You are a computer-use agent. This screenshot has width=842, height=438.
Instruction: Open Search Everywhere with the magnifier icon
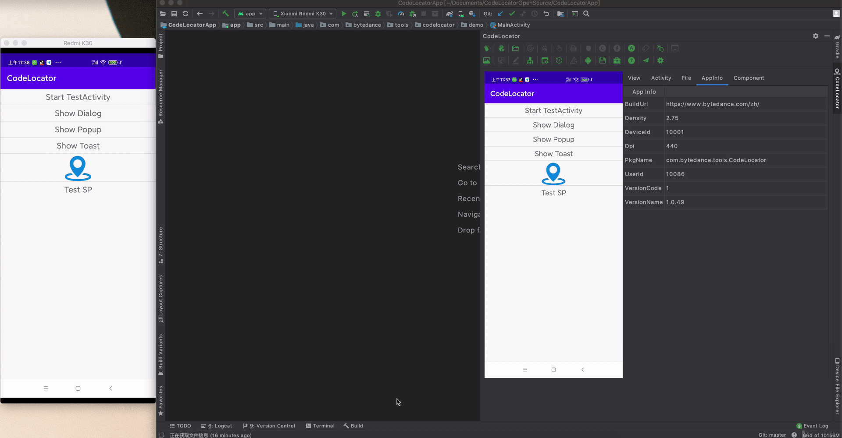[586, 14]
